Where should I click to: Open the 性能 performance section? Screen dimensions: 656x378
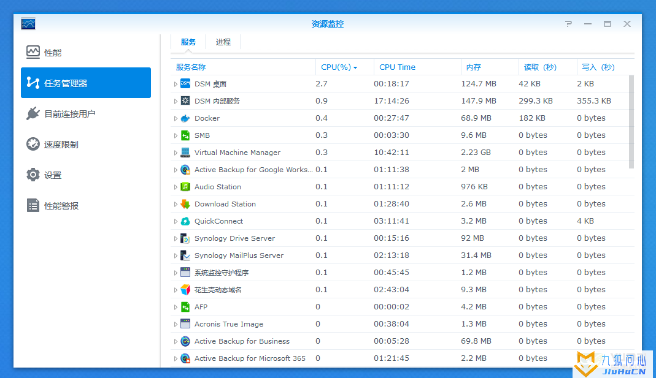coord(86,52)
